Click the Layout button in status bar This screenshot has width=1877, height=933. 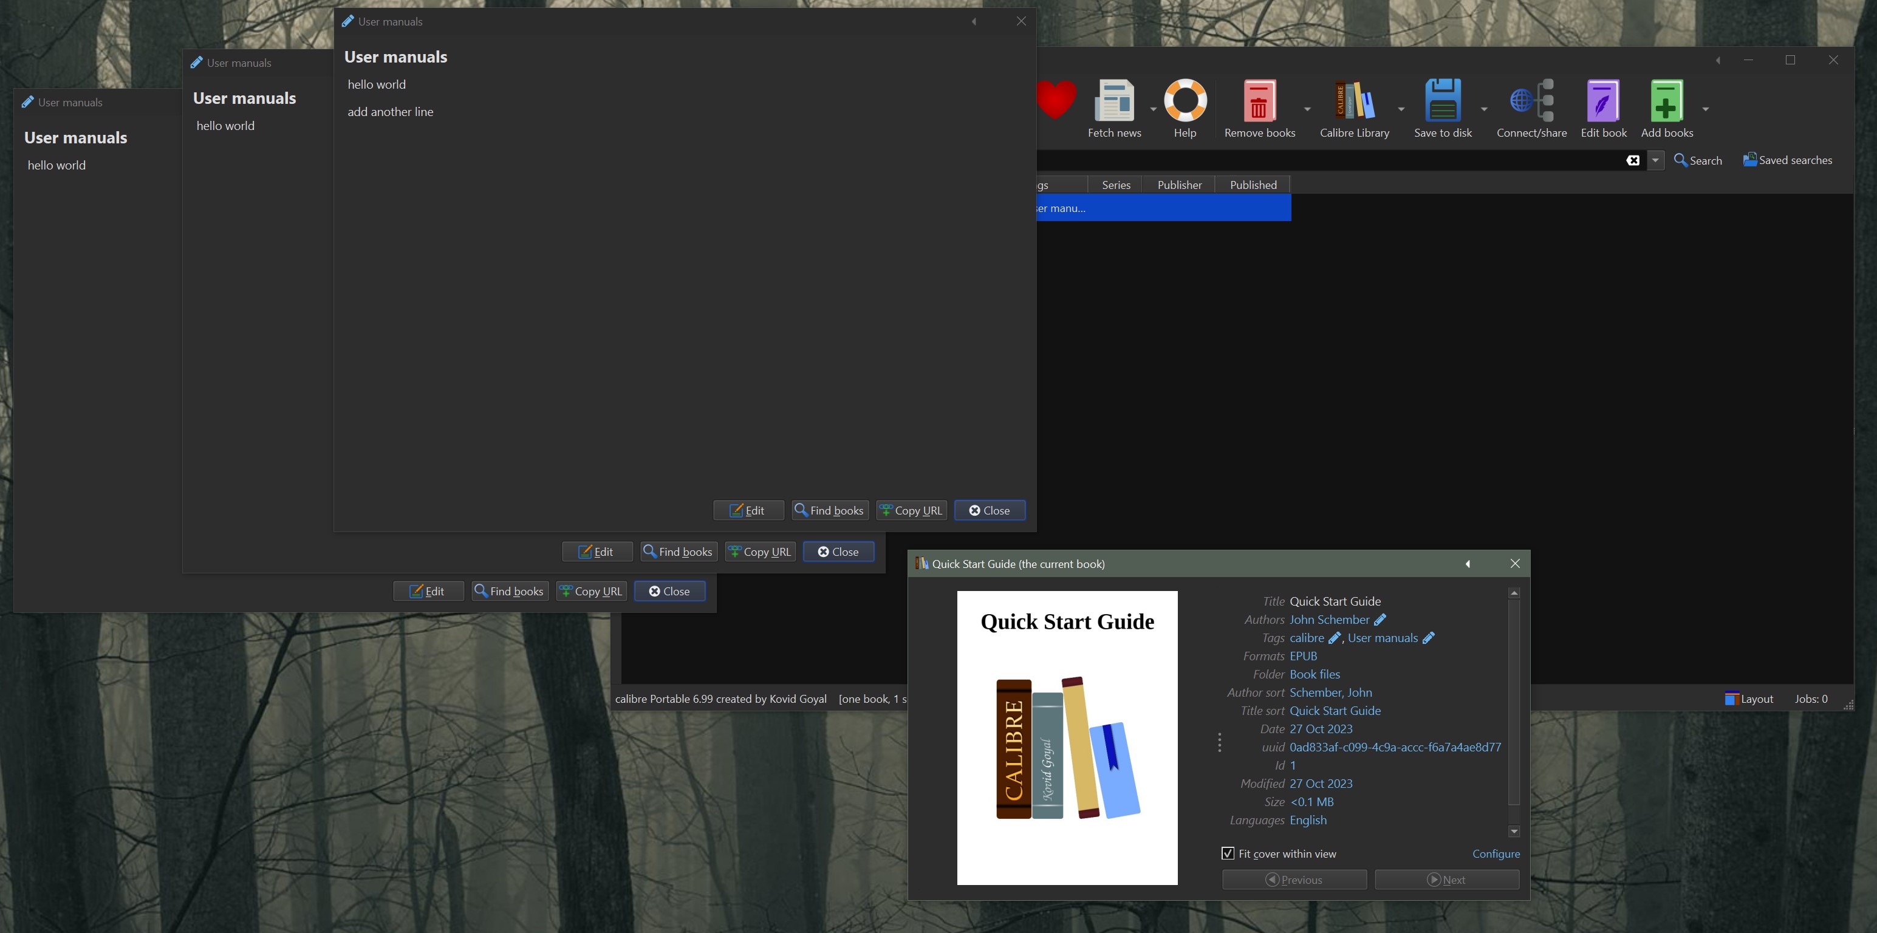[1749, 699]
